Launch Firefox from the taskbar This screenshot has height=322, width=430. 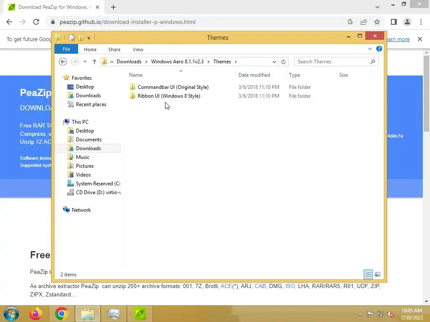click(x=36, y=314)
